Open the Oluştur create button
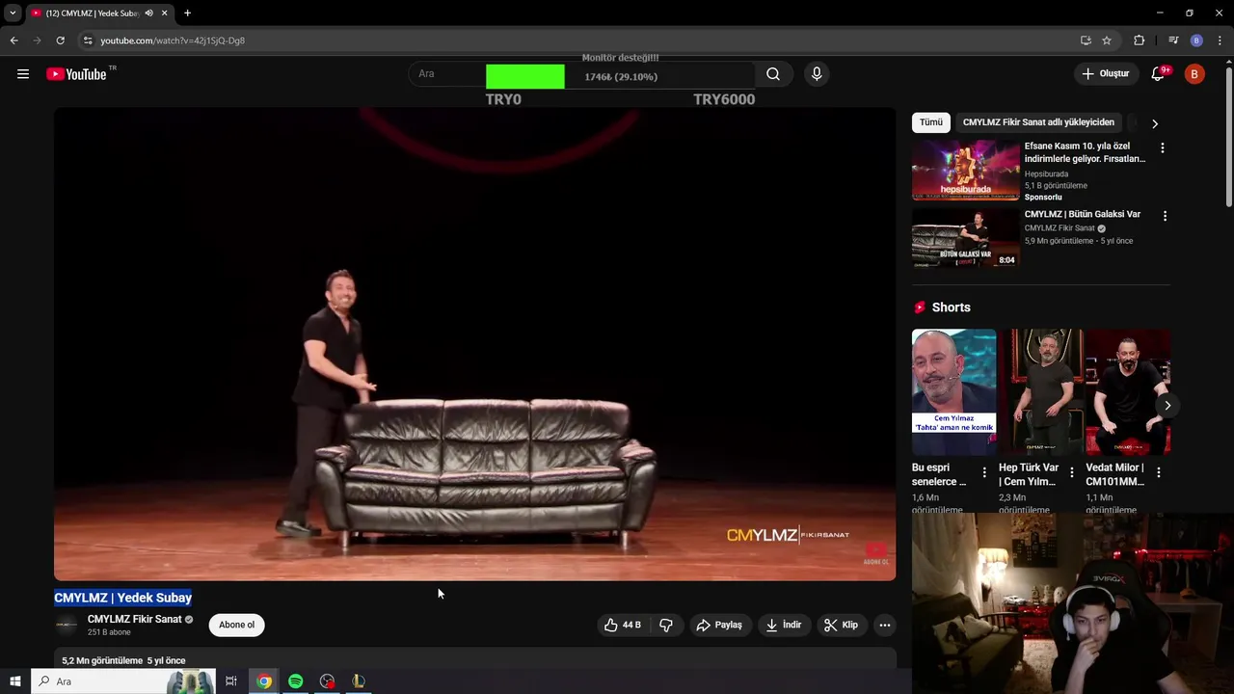Screen dimensions: 1234x694 (x=1105, y=74)
